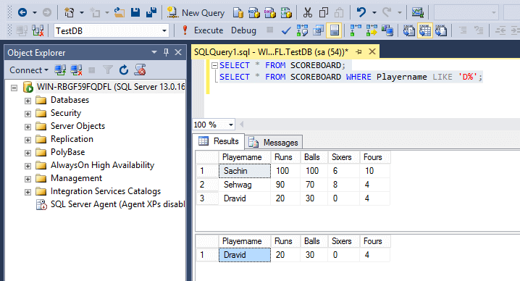This screenshot has height=281, width=520.
Task: Select the Sachin cell in first grid
Action: (245, 171)
